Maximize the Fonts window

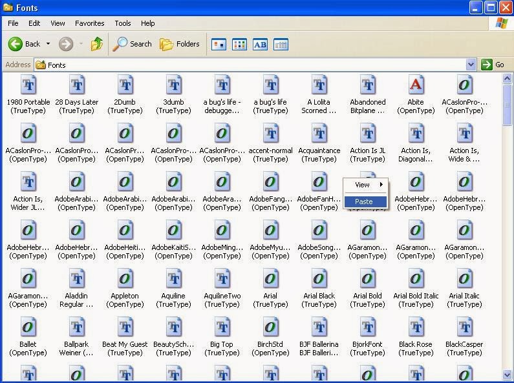click(x=491, y=8)
